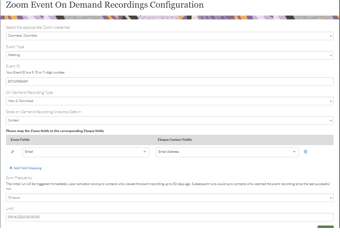Click the Zoom Fields column header
The image size is (340, 237).
[20, 140]
